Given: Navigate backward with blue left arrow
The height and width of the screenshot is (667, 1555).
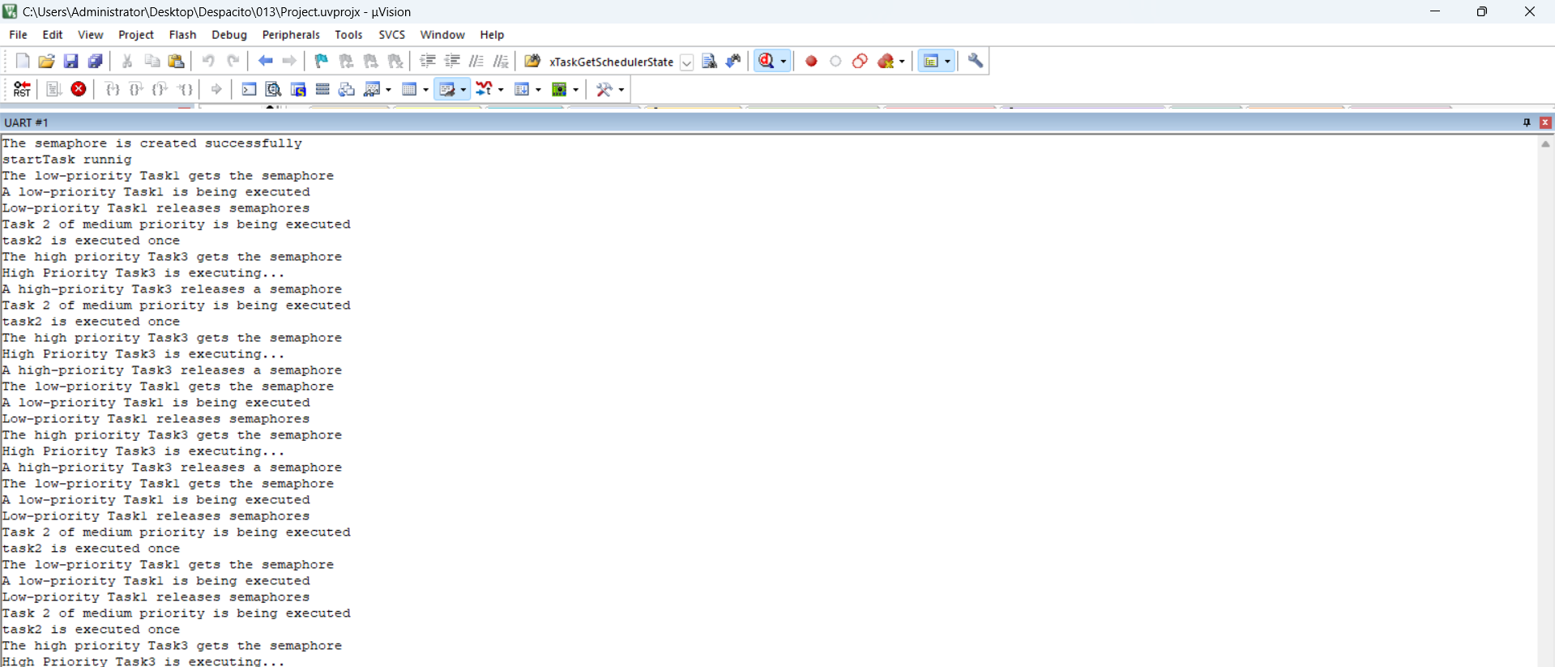Looking at the screenshot, I should (x=265, y=61).
